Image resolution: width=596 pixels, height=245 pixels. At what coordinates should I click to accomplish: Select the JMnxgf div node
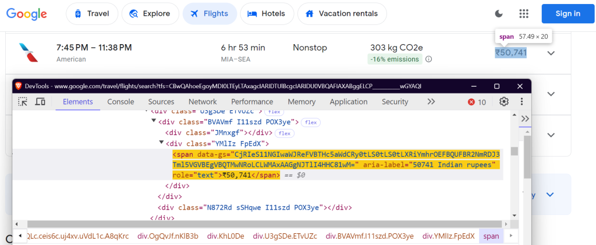pyautogui.click(x=219, y=133)
